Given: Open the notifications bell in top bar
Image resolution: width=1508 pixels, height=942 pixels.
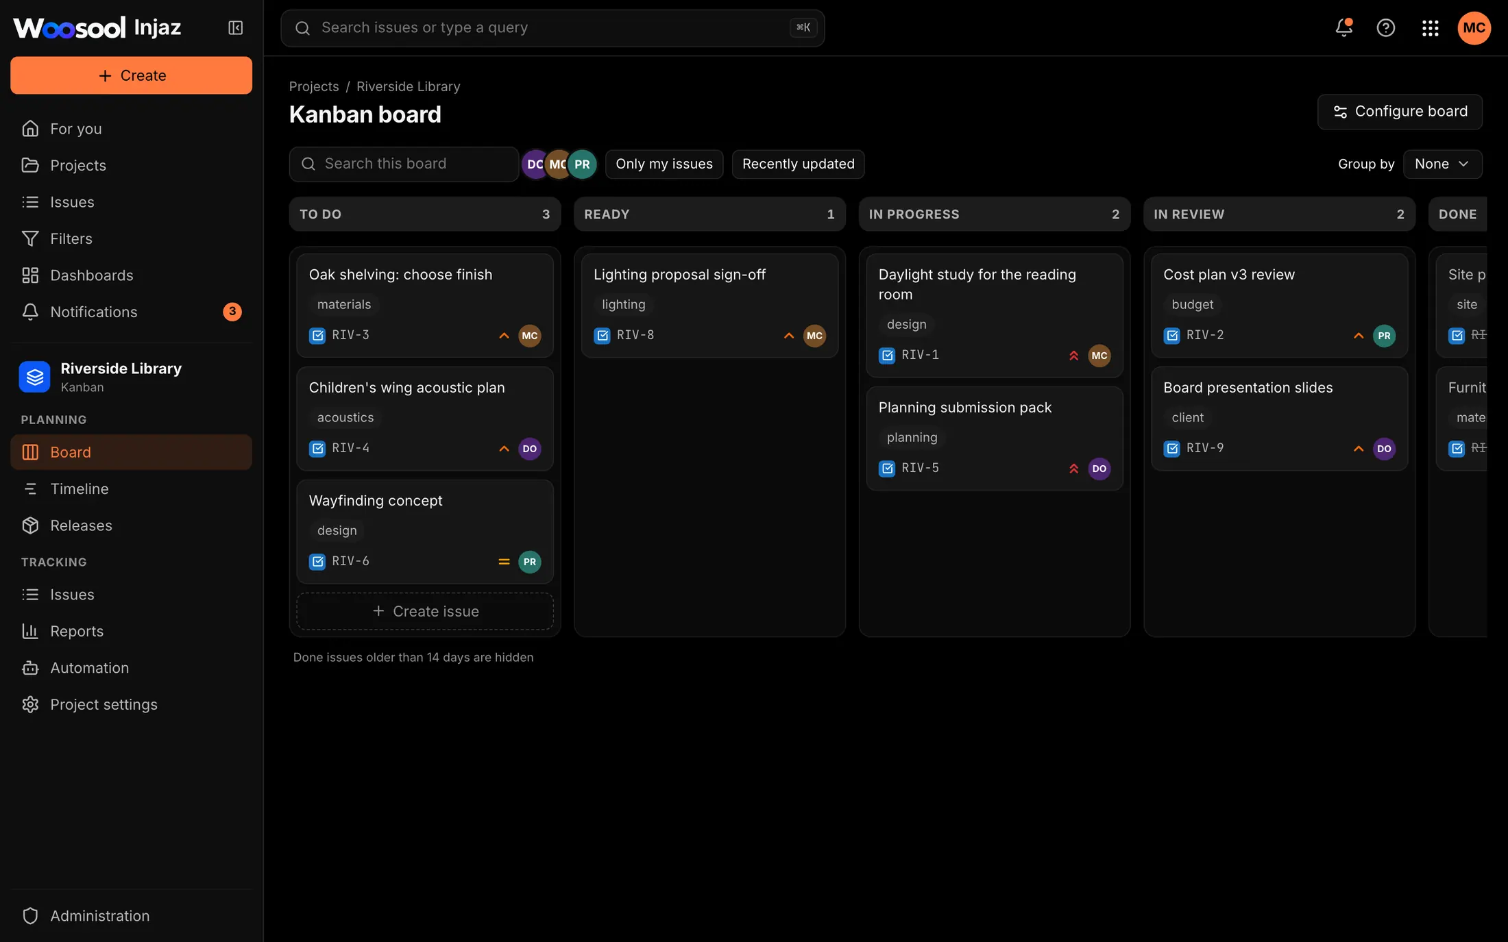Looking at the screenshot, I should [x=1343, y=27].
